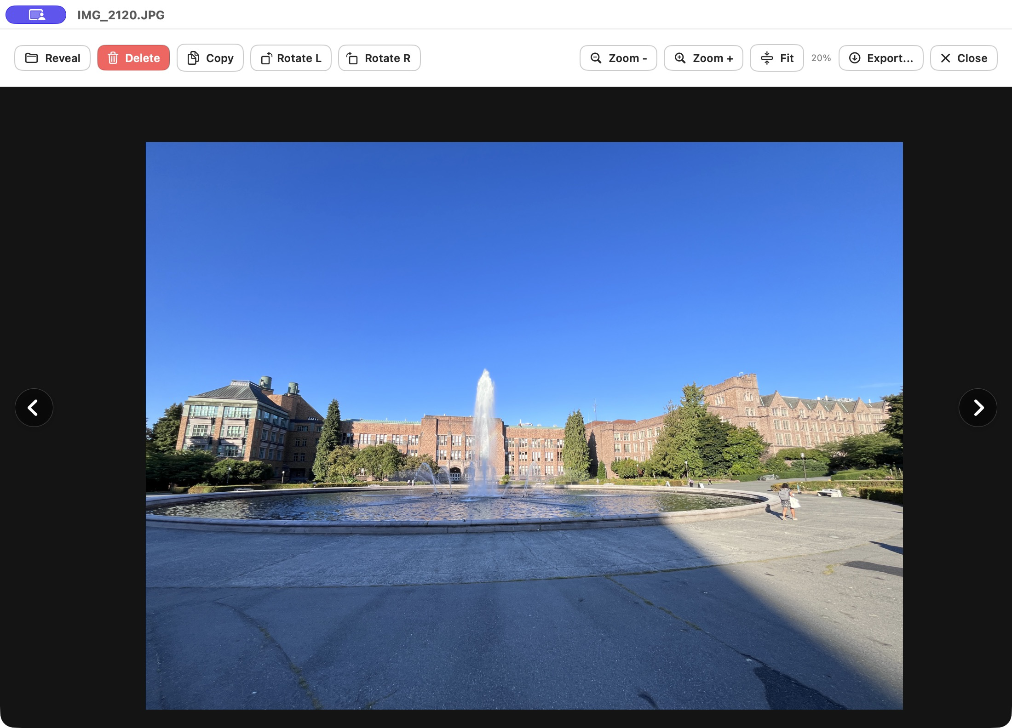The width and height of the screenshot is (1012, 728).
Task: Open the Export… dialog
Action: click(x=881, y=58)
